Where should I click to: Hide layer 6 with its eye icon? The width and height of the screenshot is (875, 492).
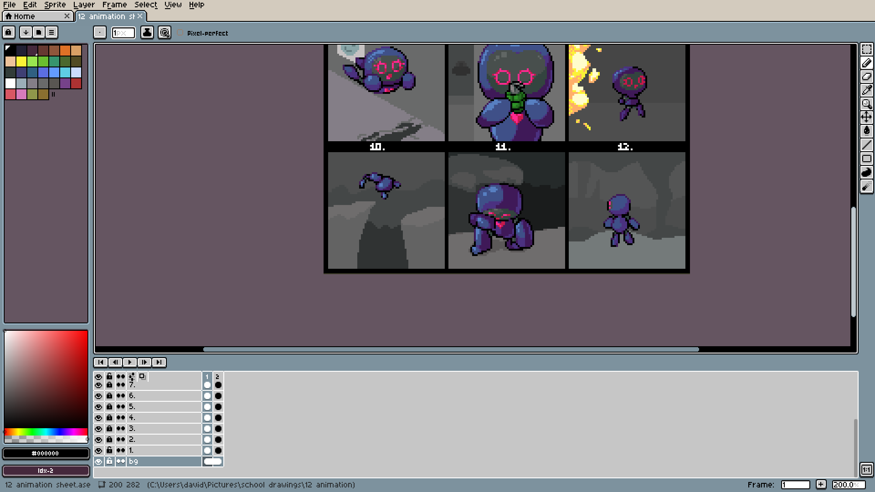click(x=98, y=396)
